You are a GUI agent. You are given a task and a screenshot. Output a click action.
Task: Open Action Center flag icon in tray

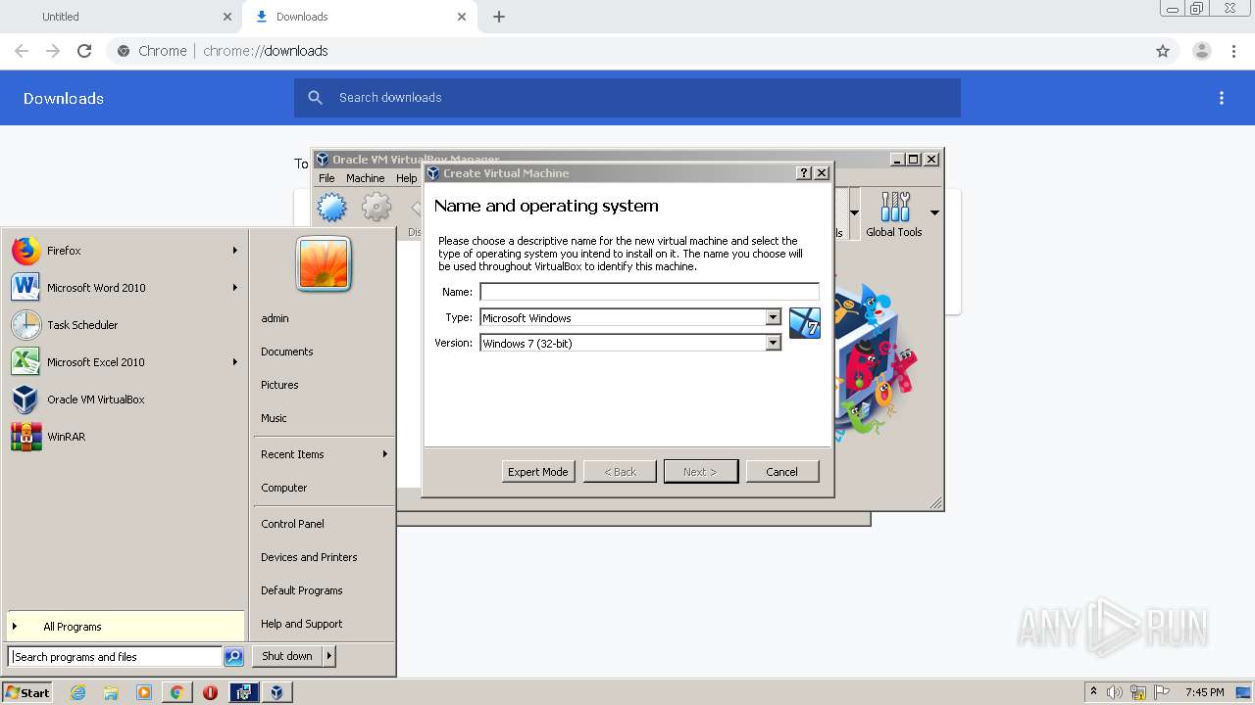coord(1162,692)
